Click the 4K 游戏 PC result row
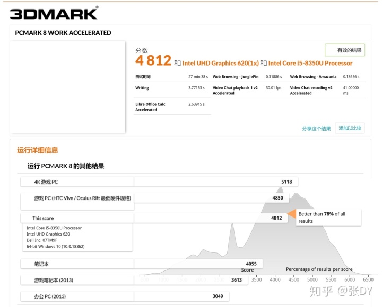 click(159, 182)
